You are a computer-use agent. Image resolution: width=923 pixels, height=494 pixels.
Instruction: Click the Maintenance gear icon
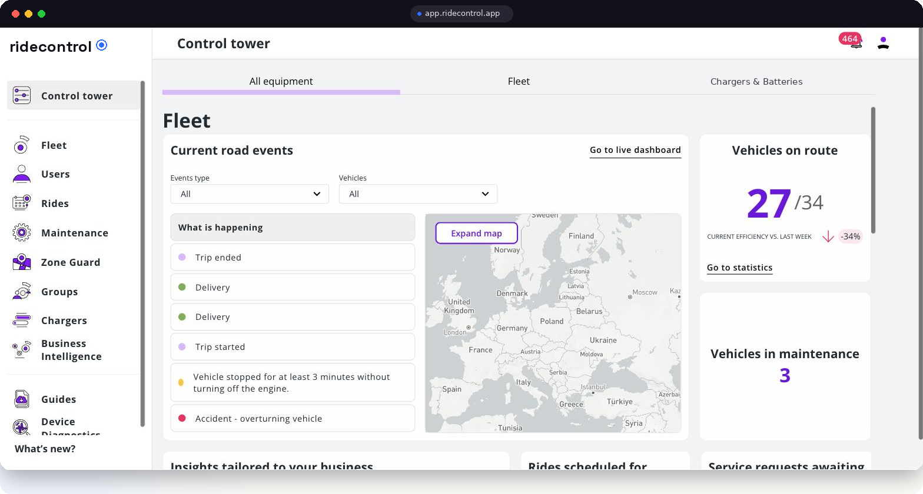pyautogui.click(x=21, y=233)
